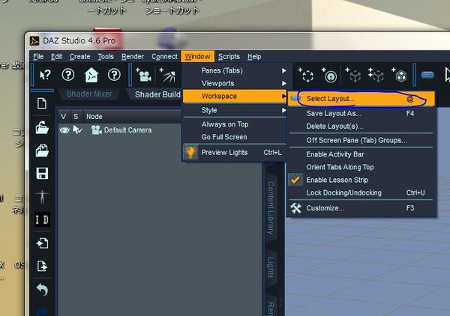Viewport: 450px width, 316px height.
Task: Choose Save Layout As... menu item
Action: coord(362,114)
